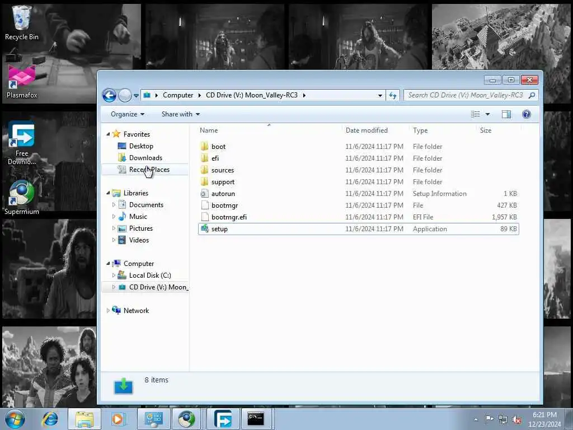The height and width of the screenshot is (430, 573).
Task: Open the Command Prompt taskbar button
Action: [x=256, y=419]
